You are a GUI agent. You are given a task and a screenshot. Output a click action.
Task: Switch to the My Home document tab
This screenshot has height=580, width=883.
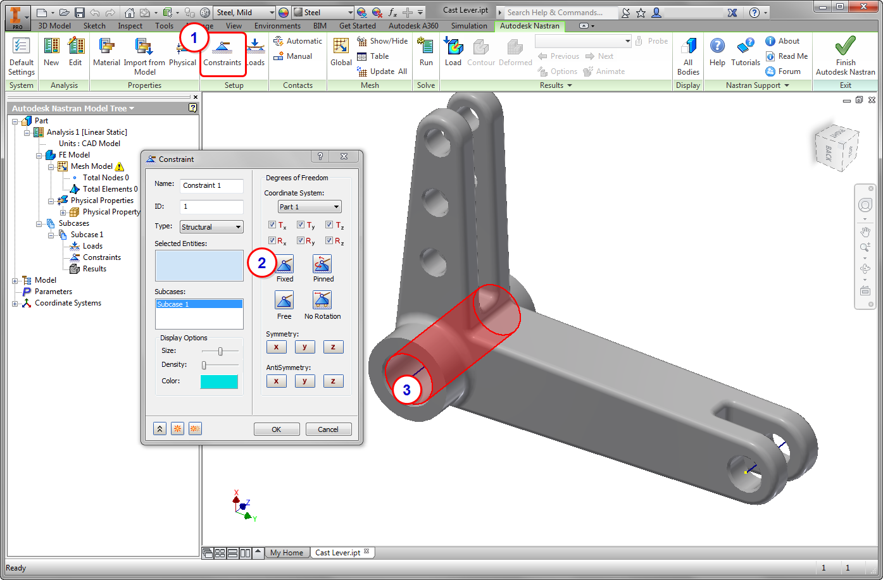(287, 552)
